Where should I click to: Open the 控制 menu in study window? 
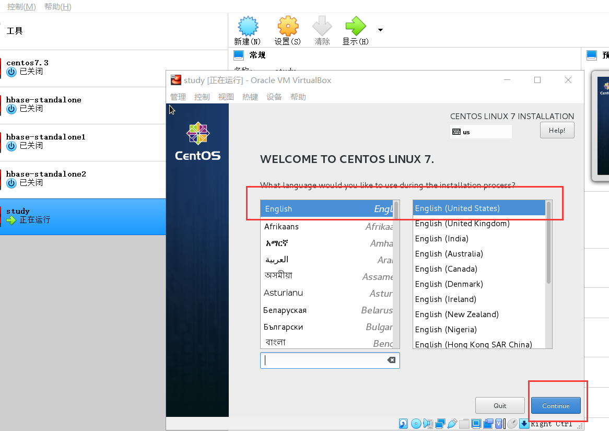202,97
